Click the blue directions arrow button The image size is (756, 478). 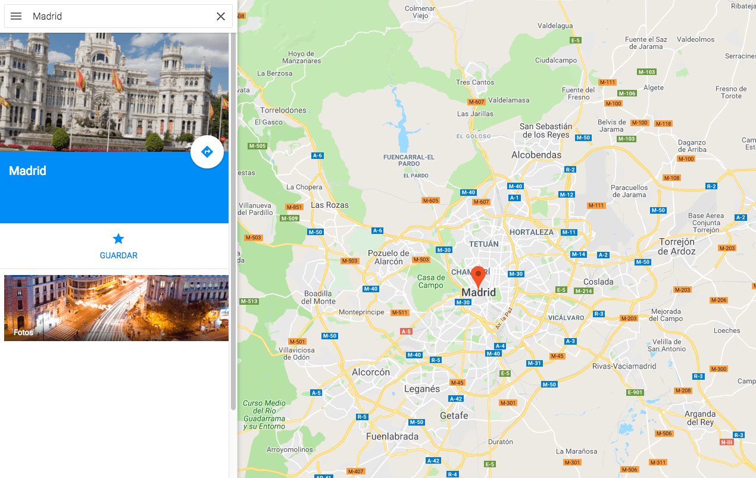point(207,152)
